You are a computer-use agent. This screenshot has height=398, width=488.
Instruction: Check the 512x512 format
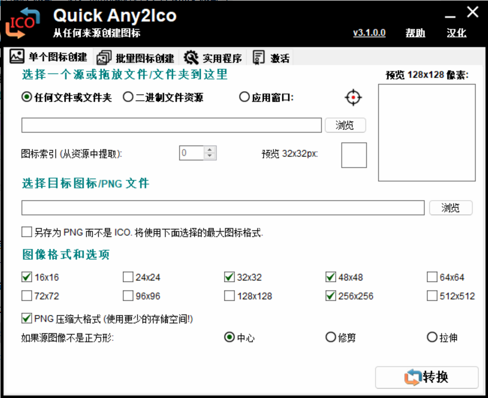(432, 296)
